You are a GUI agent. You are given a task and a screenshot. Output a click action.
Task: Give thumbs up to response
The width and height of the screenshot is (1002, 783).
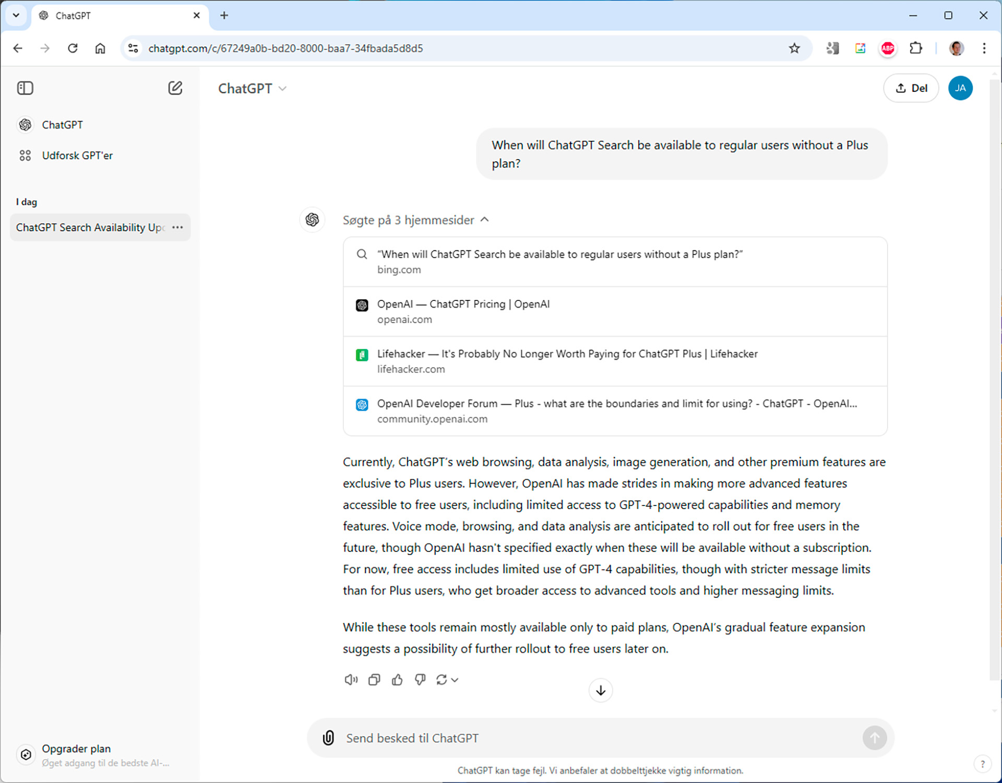point(397,680)
